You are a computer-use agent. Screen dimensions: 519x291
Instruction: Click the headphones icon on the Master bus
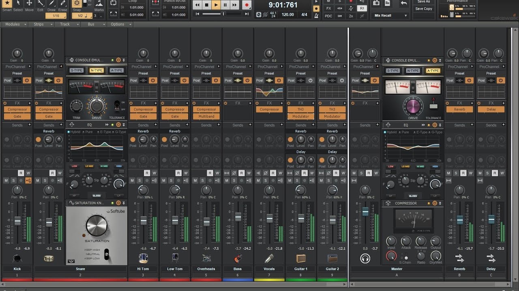click(365, 258)
